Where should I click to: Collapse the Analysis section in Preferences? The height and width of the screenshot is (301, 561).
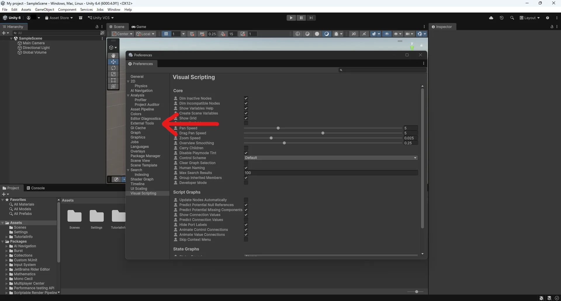click(x=128, y=95)
